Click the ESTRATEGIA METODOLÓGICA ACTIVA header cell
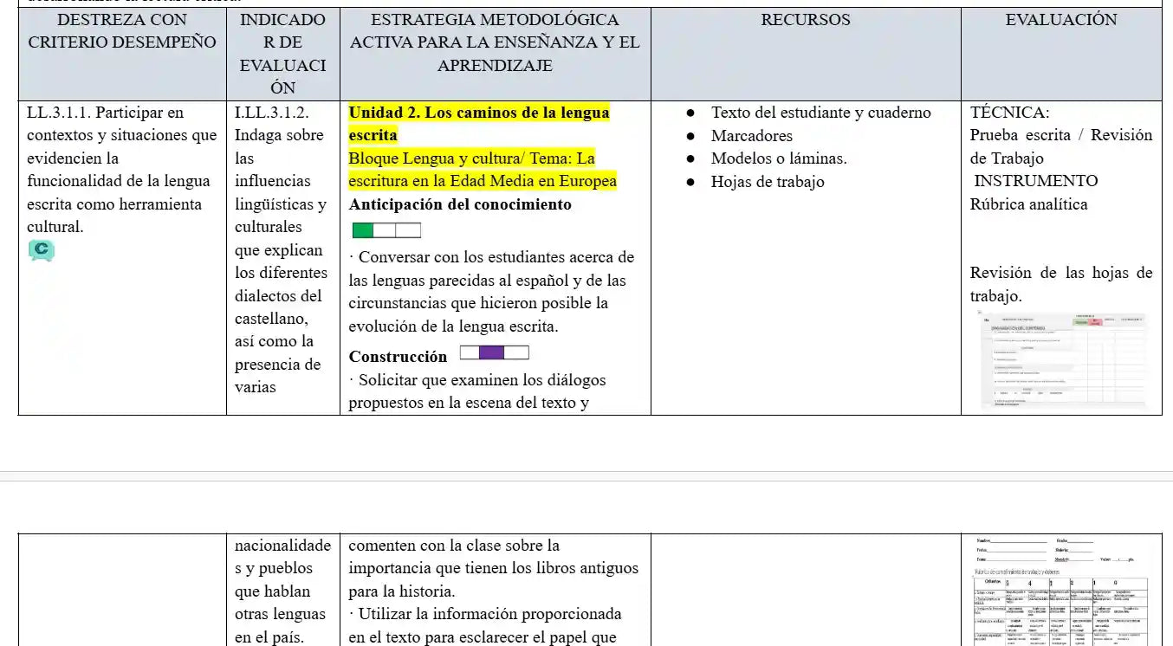Screen dimensions: 1173x646 click(x=495, y=42)
